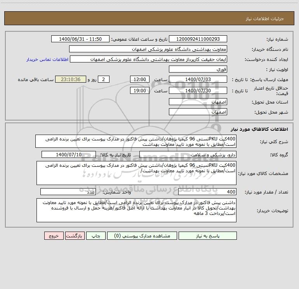
Task: Click the حداقل تاریخ اعتبار قیمت label
Action: coord(271,91)
